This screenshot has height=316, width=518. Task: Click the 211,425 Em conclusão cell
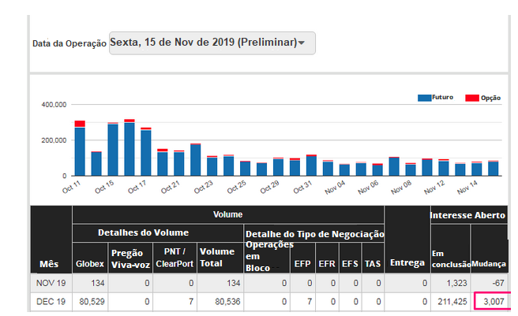(452, 302)
